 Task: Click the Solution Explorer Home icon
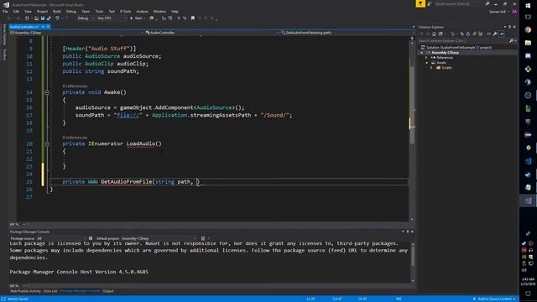(x=434, y=34)
